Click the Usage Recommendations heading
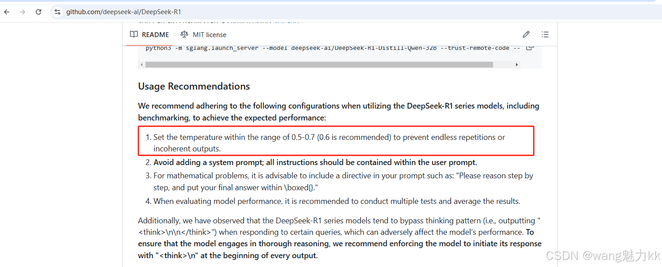662x267 pixels. coord(194,86)
